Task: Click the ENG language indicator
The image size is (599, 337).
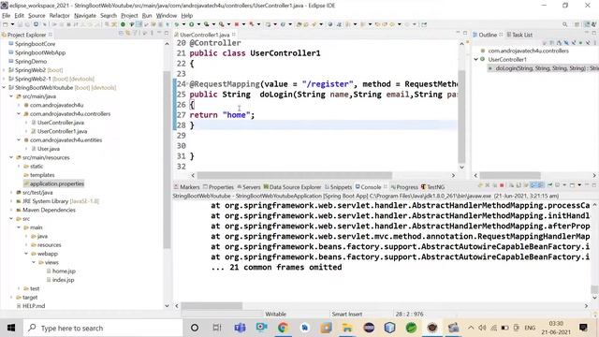Action: pos(530,328)
